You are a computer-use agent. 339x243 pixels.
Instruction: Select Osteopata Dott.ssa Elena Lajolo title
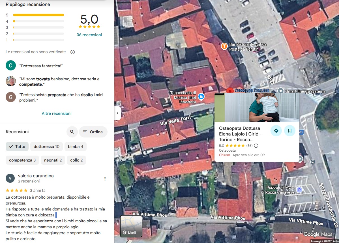pyautogui.click(x=240, y=134)
